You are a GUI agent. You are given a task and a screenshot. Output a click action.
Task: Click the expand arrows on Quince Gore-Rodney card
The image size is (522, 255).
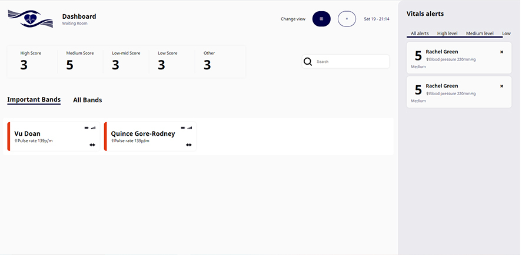point(188,145)
